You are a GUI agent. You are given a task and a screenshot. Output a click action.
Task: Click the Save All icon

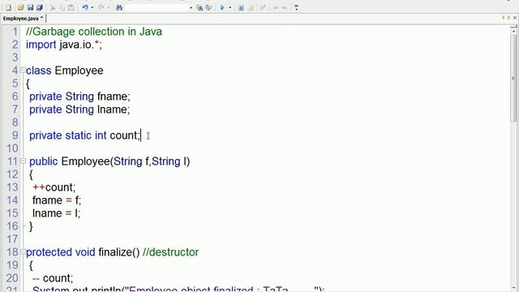pyautogui.click(x=40, y=7)
